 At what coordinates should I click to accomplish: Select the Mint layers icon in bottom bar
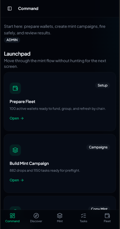[x=60, y=216]
